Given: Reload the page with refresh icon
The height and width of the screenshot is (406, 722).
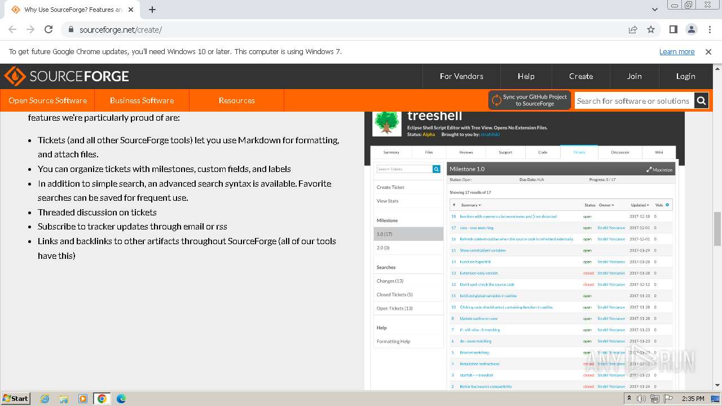Looking at the screenshot, I should click(49, 30).
